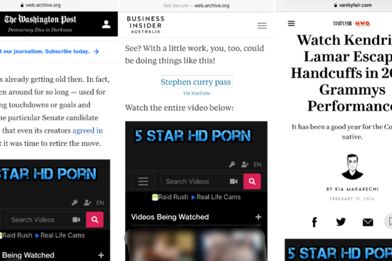The height and width of the screenshot is (261, 392).
Task: Open the Stephen curry pass link
Action: (x=196, y=82)
